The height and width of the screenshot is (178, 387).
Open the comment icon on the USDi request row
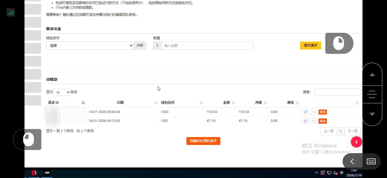pos(305,112)
